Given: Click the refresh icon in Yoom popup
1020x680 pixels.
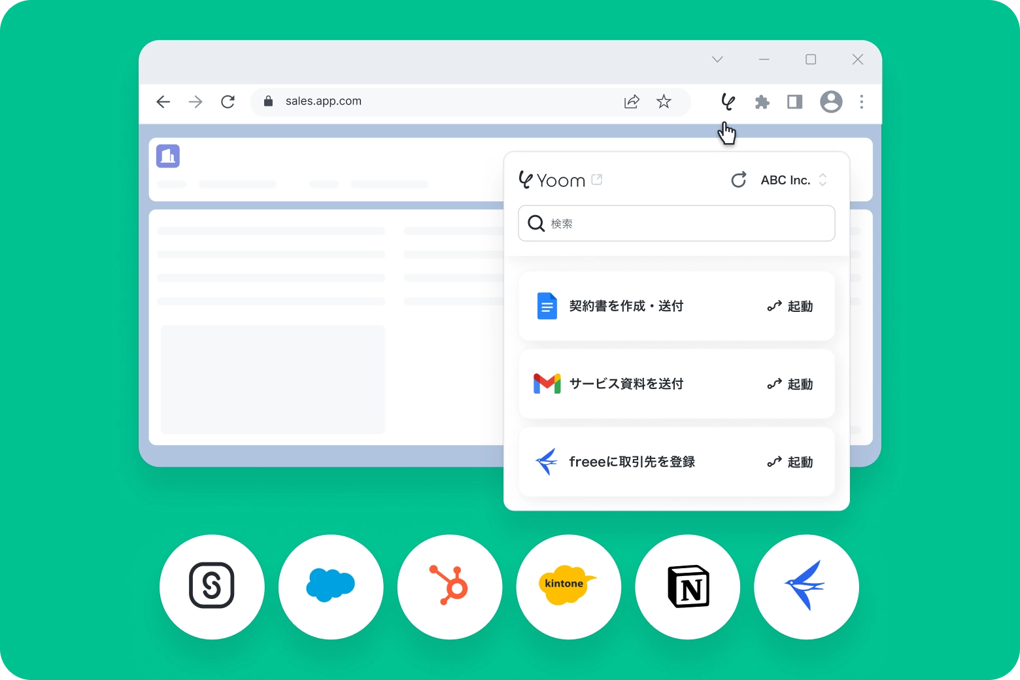Looking at the screenshot, I should (738, 180).
